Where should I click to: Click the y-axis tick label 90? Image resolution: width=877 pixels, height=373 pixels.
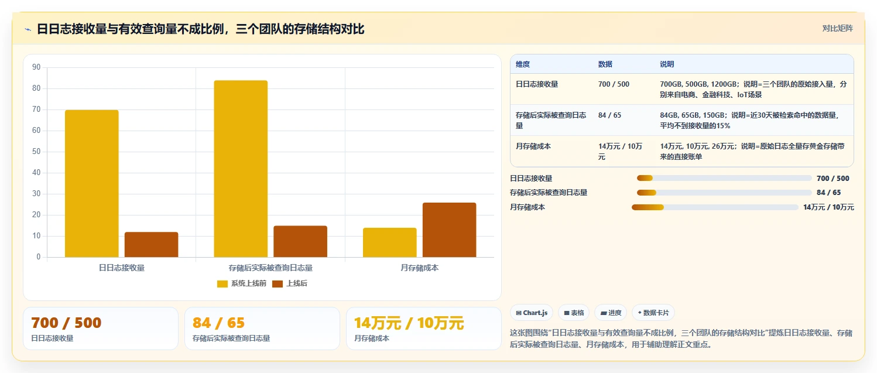(36, 67)
